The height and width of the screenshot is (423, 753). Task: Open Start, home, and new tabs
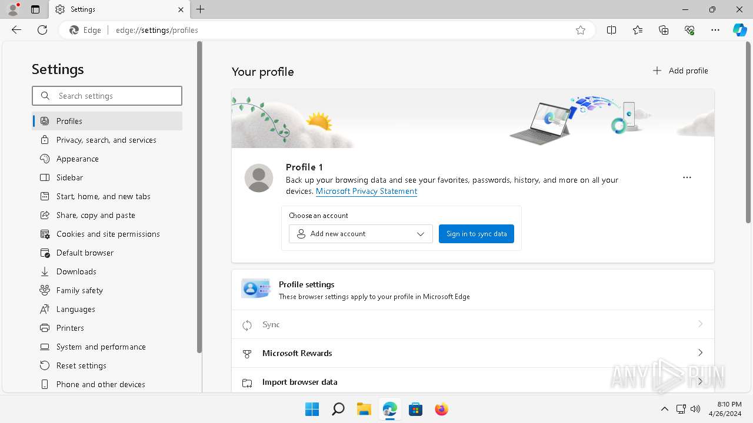point(107,196)
